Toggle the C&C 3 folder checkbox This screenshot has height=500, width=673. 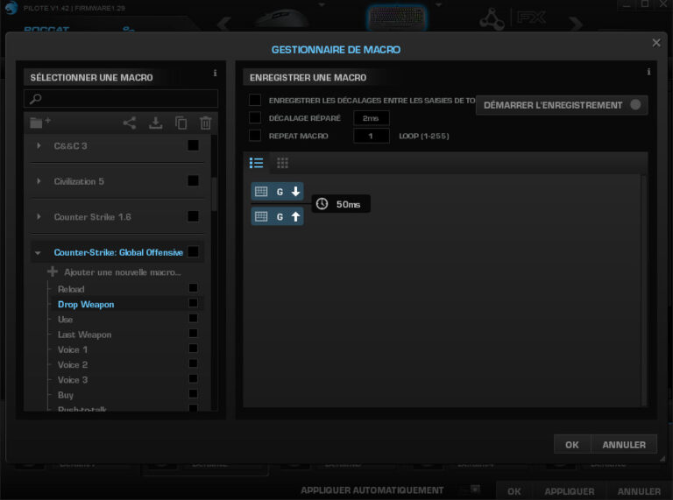(x=193, y=145)
